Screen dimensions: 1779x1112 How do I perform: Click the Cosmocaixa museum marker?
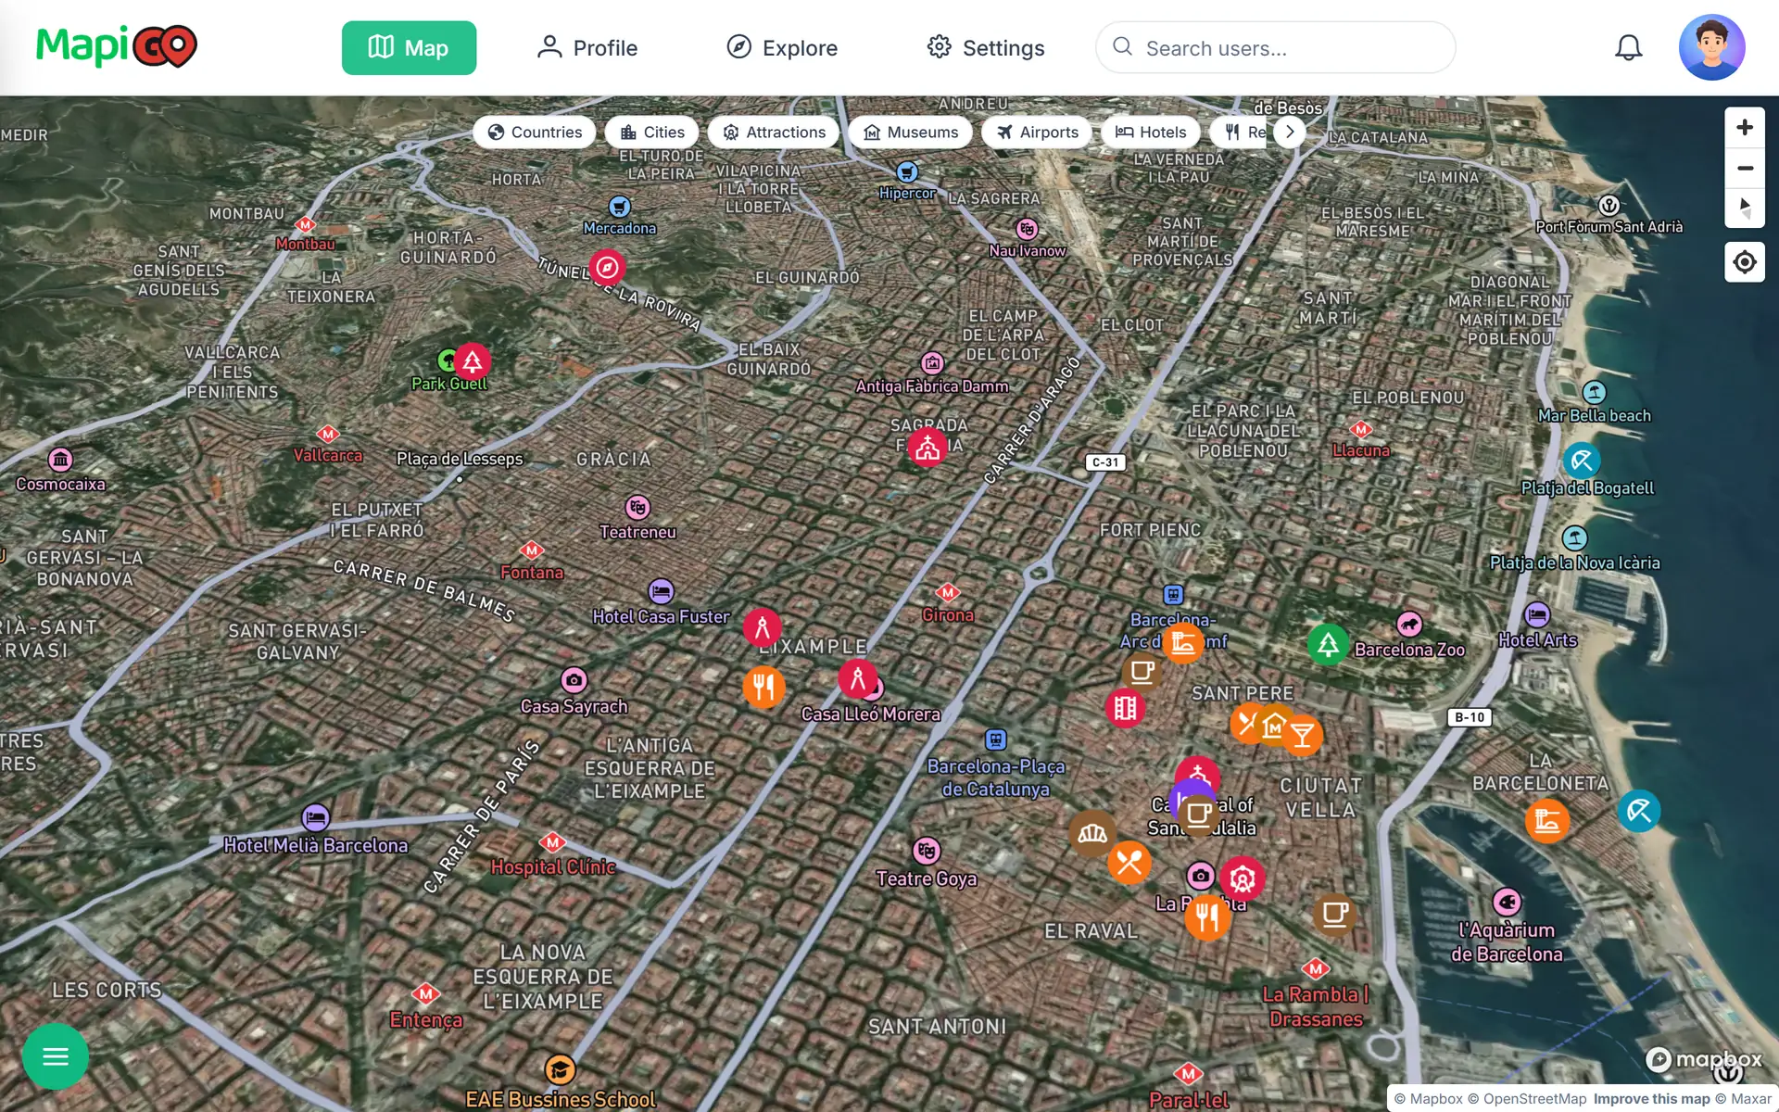coord(60,459)
